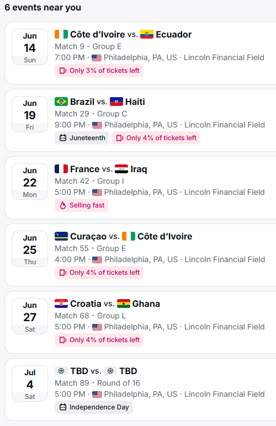Viewport: 276px width, 426px height.
Task: Click the Curaçao flag icon
Action: click(61, 236)
